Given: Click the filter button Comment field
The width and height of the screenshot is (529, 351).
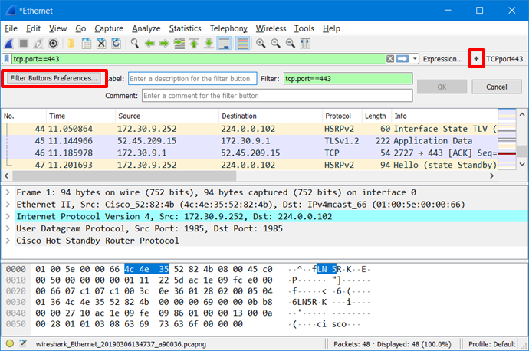Looking at the screenshot, I should [x=277, y=96].
